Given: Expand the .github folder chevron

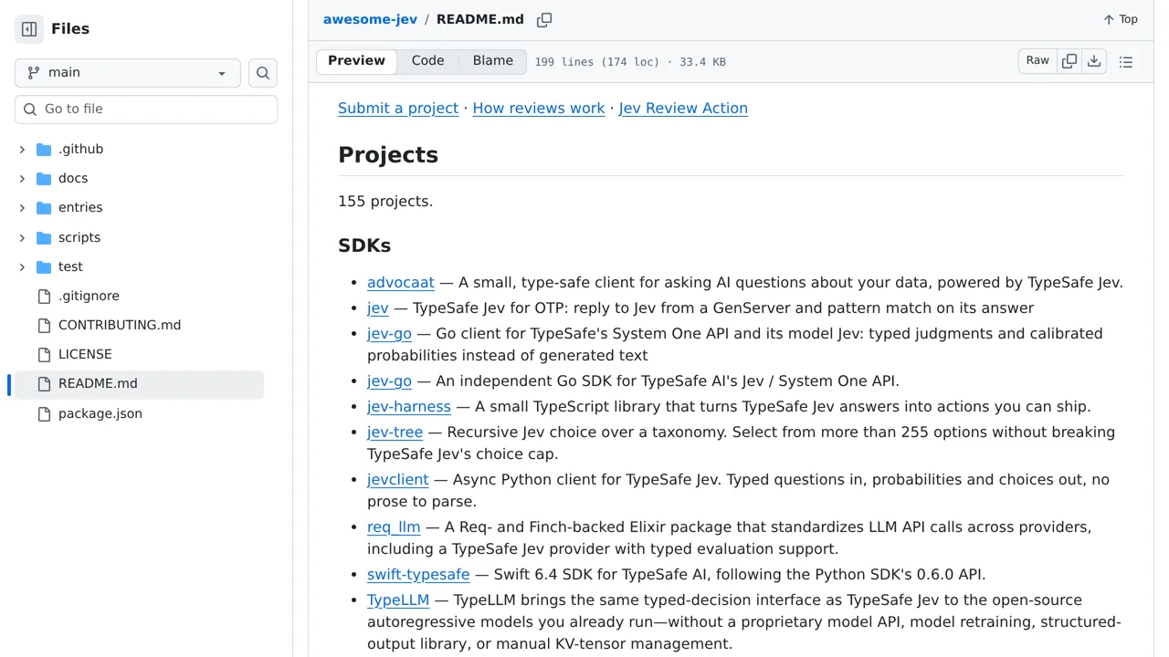Looking at the screenshot, I should click(22, 150).
